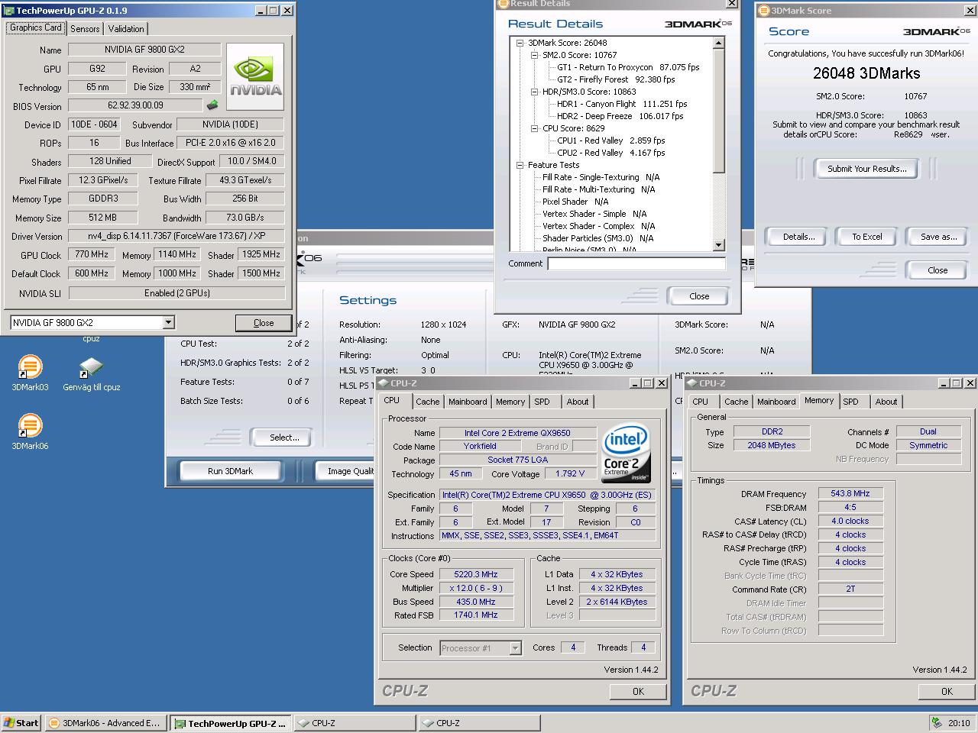Image resolution: width=978 pixels, height=733 pixels.
Task: Click OK in the CPU-Z Memory window
Action: (x=947, y=691)
